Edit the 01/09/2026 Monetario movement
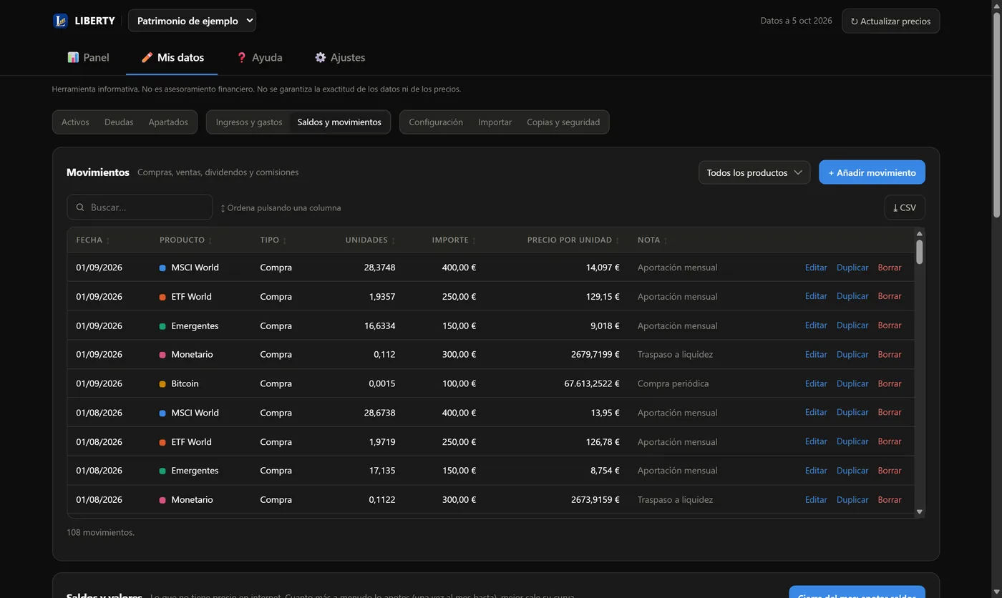 [x=816, y=354]
